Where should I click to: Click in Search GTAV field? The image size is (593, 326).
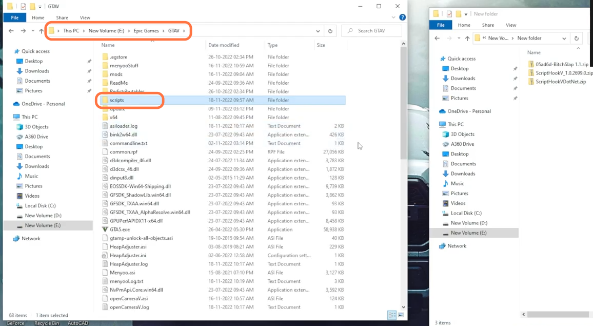(371, 31)
